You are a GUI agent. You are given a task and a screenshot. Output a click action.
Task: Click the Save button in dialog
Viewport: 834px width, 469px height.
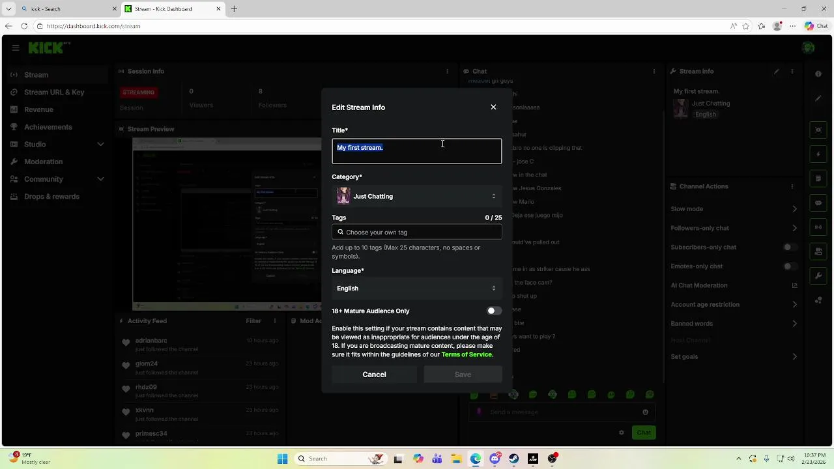coord(463,375)
